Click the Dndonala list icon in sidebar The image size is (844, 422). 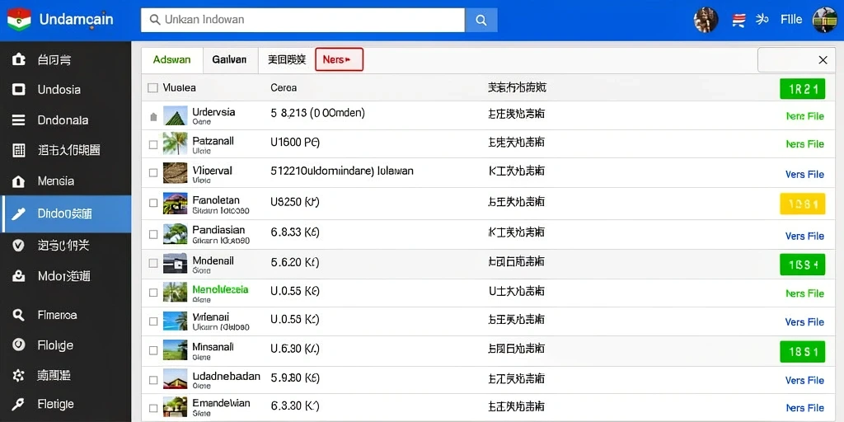[19, 120]
